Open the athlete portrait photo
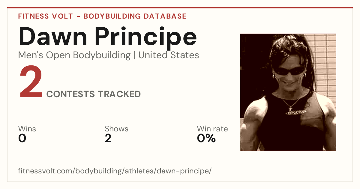Viewport: 360px width, 189px height. (x=288, y=92)
